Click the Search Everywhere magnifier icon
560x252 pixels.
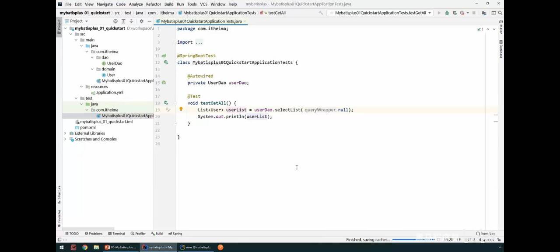coord(500,13)
